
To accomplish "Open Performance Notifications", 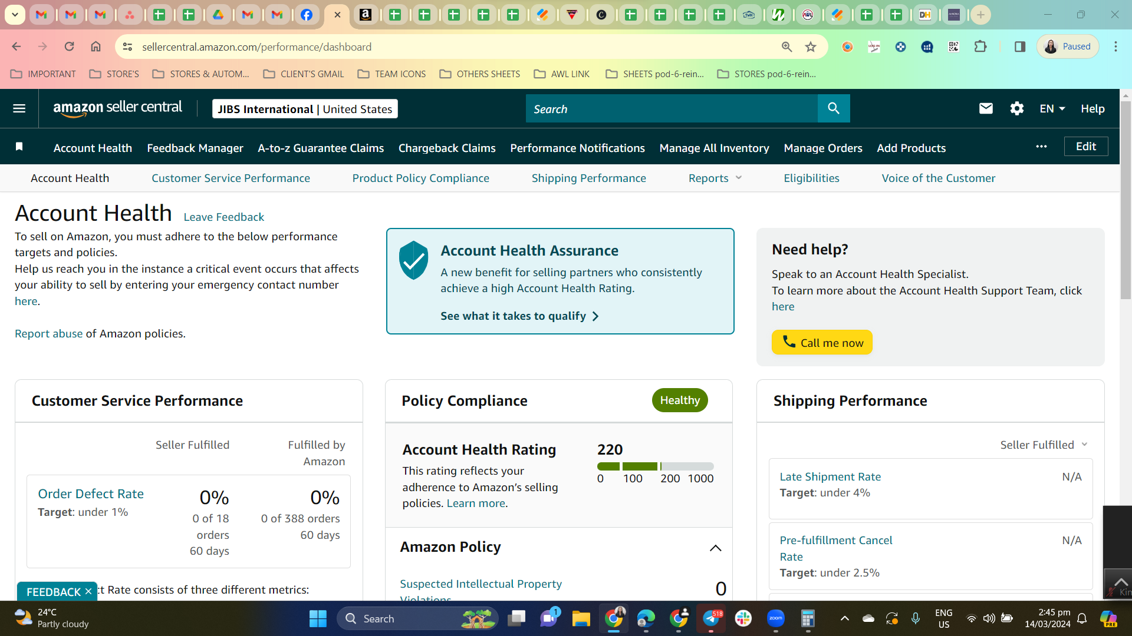I will pos(577,148).
